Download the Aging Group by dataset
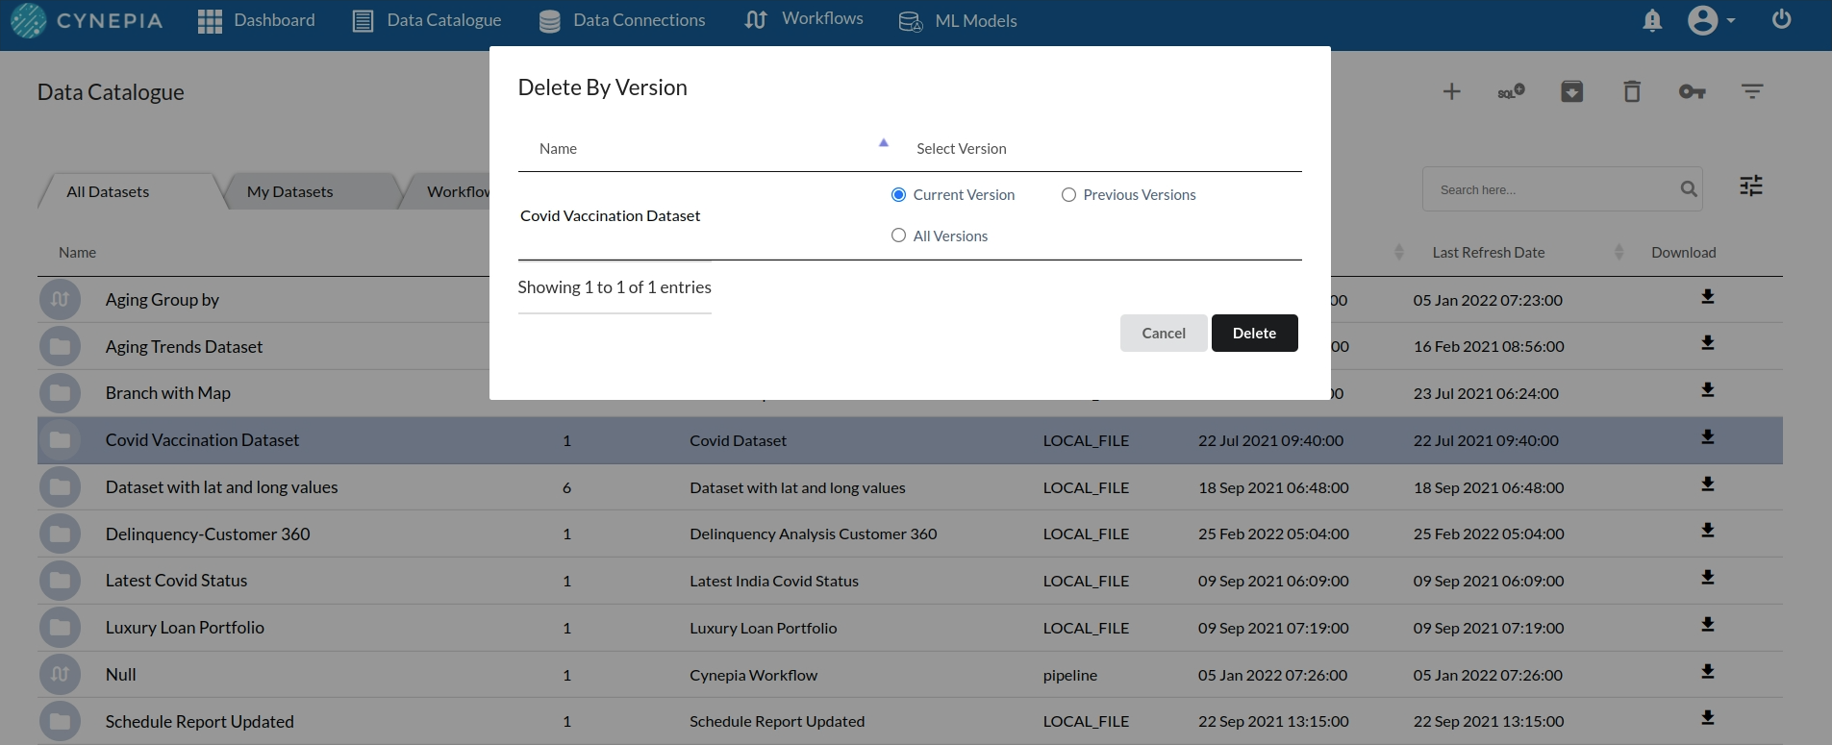 pyautogui.click(x=1707, y=297)
